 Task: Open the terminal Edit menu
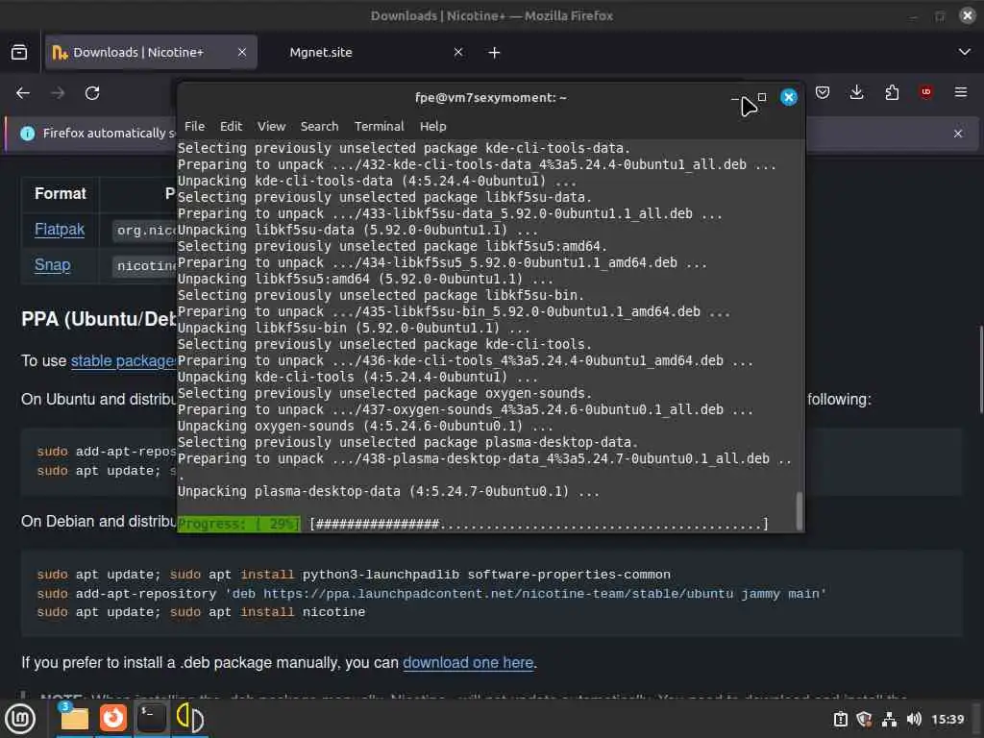[x=231, y=126]
